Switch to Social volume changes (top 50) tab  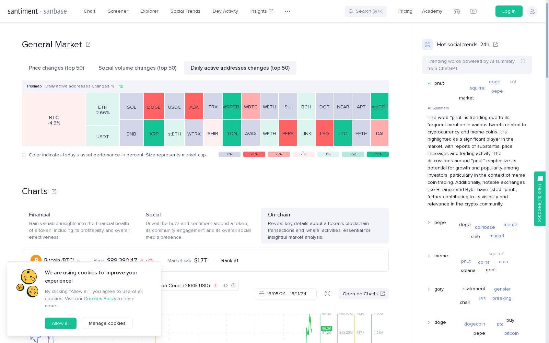click(138, 68)
